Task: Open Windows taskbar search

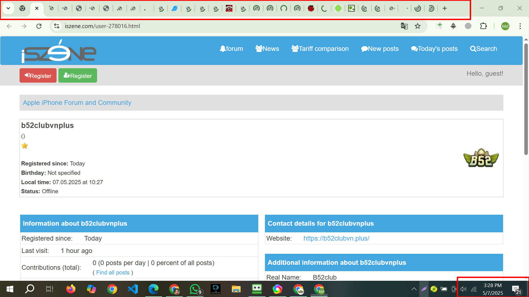Action: click(x=29, y=289)
